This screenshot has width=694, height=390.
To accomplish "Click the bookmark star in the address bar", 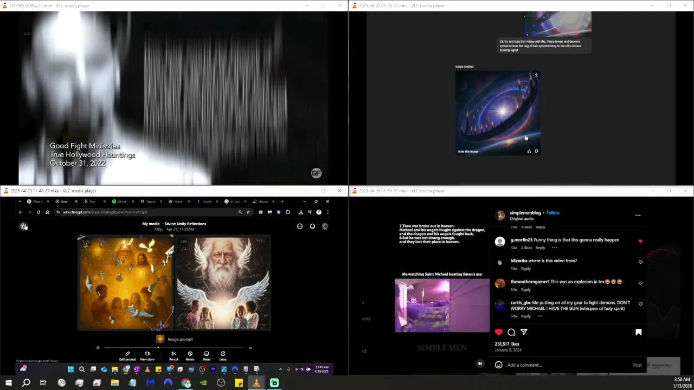I will tap(248, 212).
